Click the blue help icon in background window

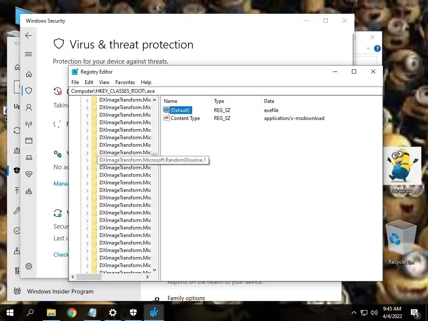tap(377, 48)
